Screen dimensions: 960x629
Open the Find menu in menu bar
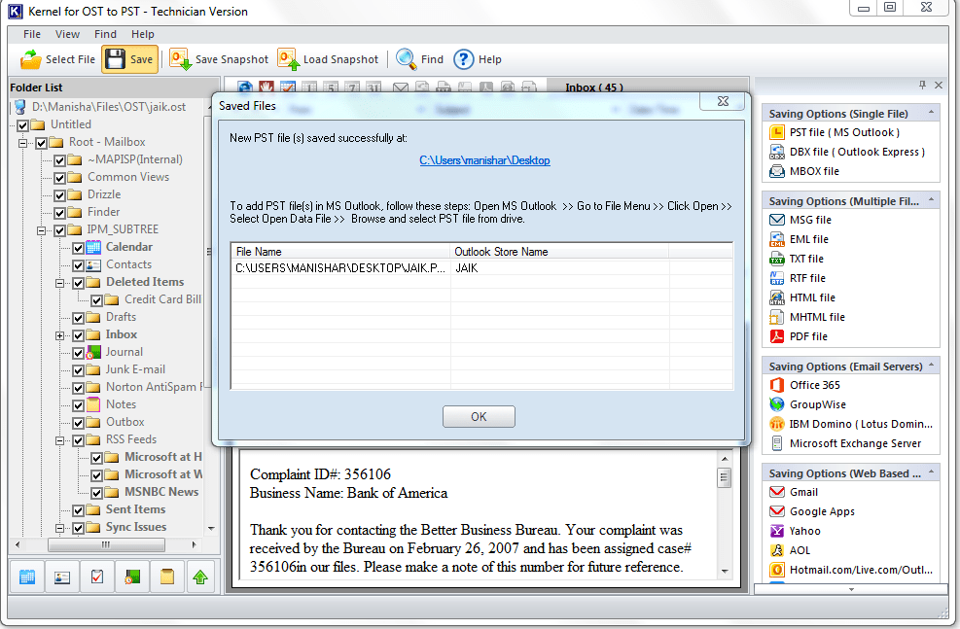pos(105,34)
